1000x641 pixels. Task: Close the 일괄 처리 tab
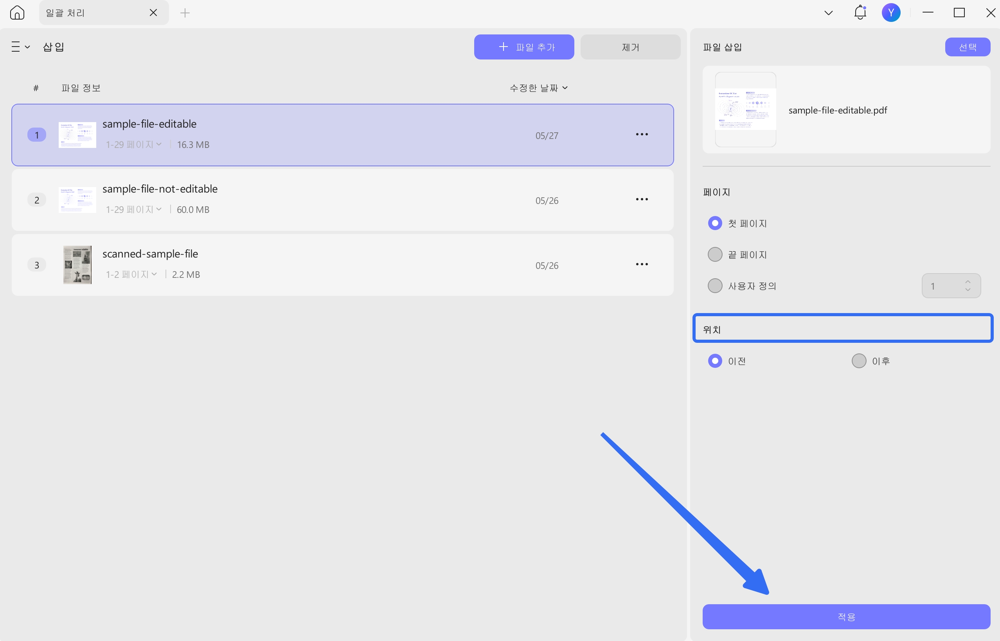click(153, 13)
